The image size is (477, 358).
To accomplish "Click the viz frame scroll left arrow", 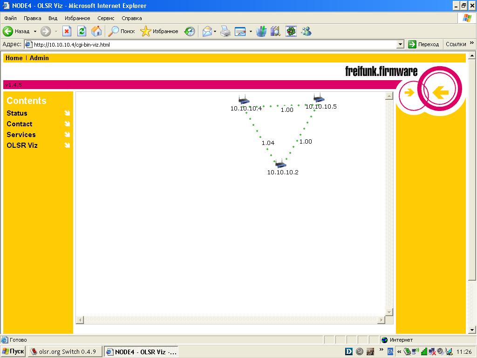I will click(80, 320).
